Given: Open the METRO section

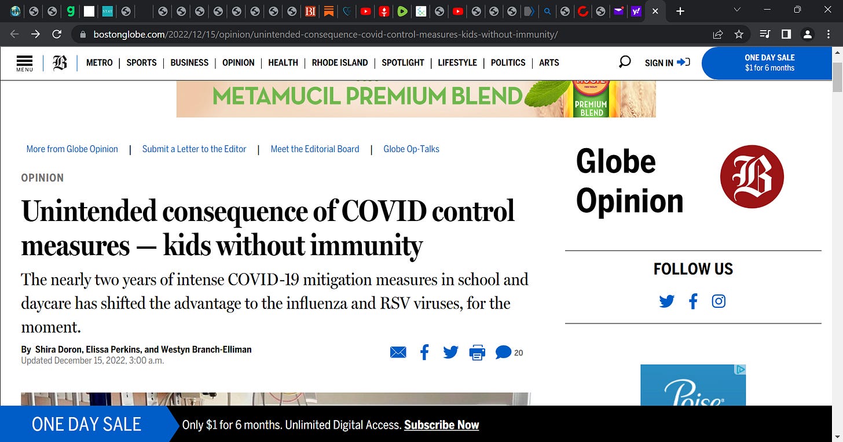Looking at the screenshot, I should coord(100,62).
